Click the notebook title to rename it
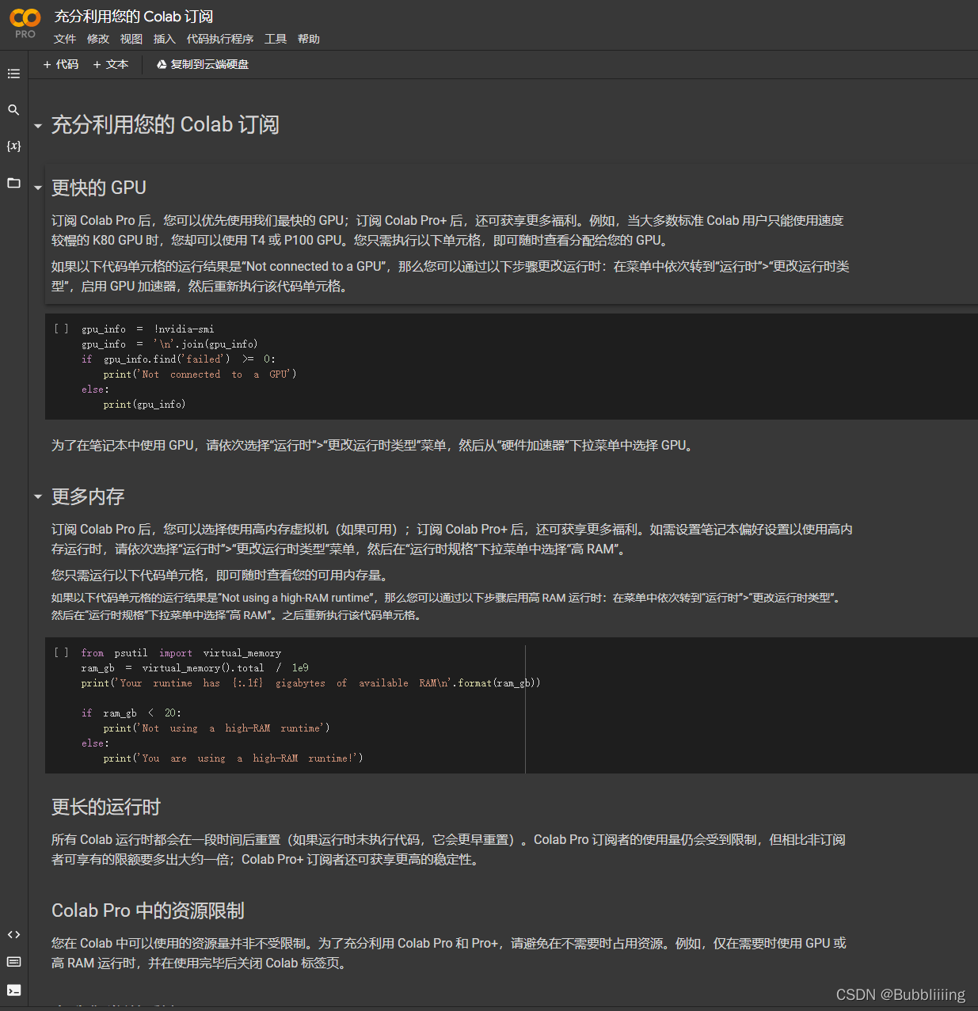 coord(133,16)
